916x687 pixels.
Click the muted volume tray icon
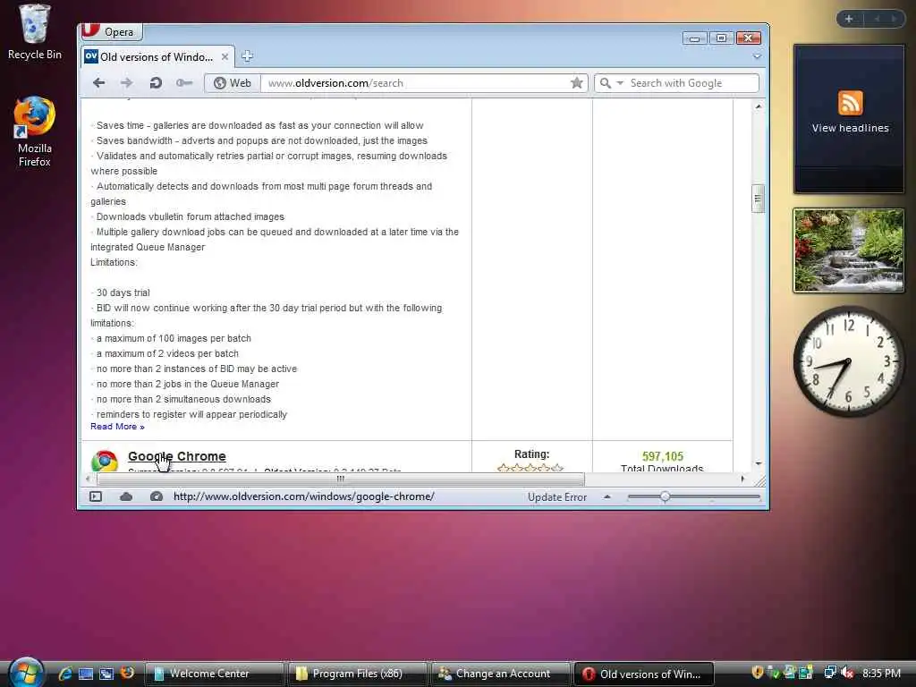coord(848,673)
